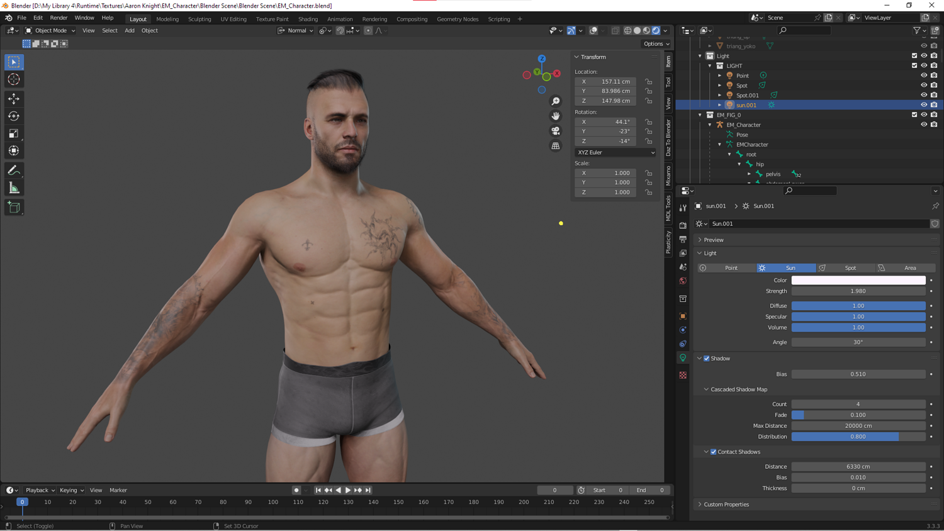Switch viewport to rendered shading mode

click(656, 30)
